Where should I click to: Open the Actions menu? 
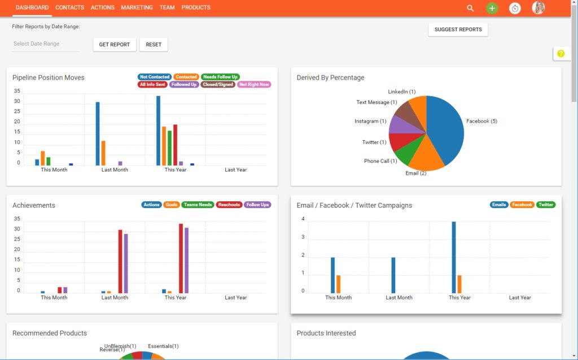(103, 7)
